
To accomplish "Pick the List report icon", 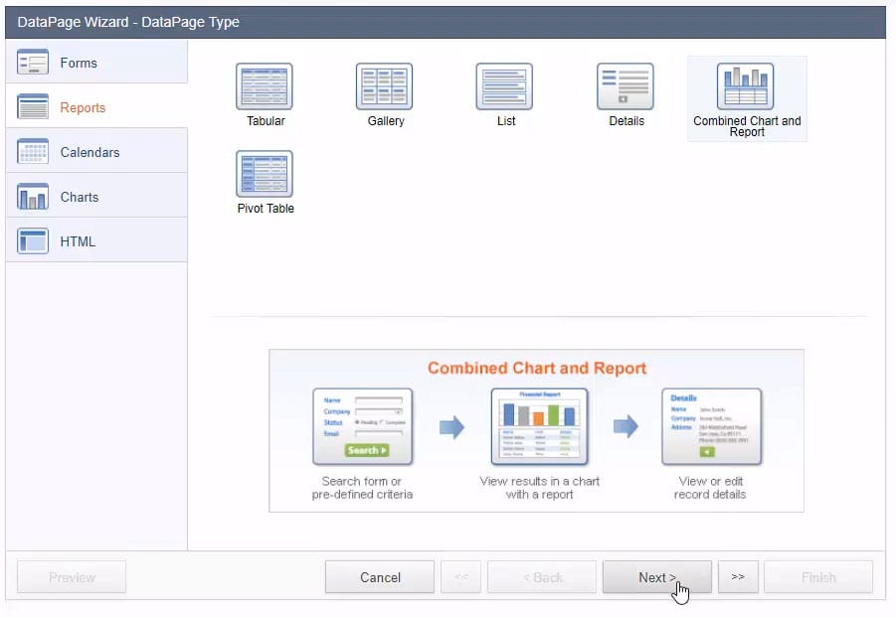I will pyautogui.click(x=505, y=86).
